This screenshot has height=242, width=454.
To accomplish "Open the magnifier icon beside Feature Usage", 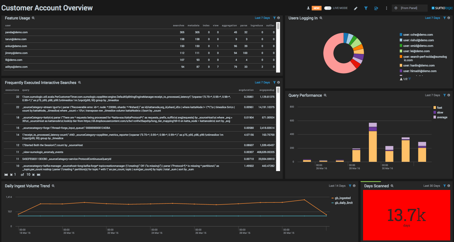I will pyautogui.click(x=33, y=18).
